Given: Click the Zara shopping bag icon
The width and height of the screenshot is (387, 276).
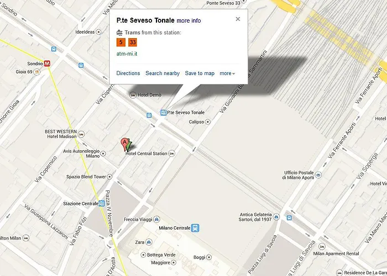Looking at the screenshot, I should 149,242.
